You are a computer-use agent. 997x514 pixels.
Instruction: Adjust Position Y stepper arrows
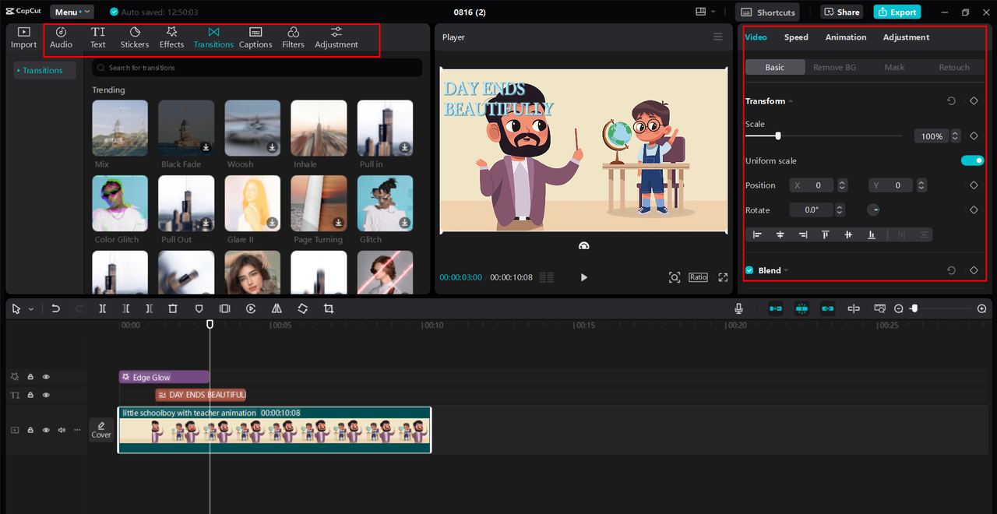click(921, 185)
